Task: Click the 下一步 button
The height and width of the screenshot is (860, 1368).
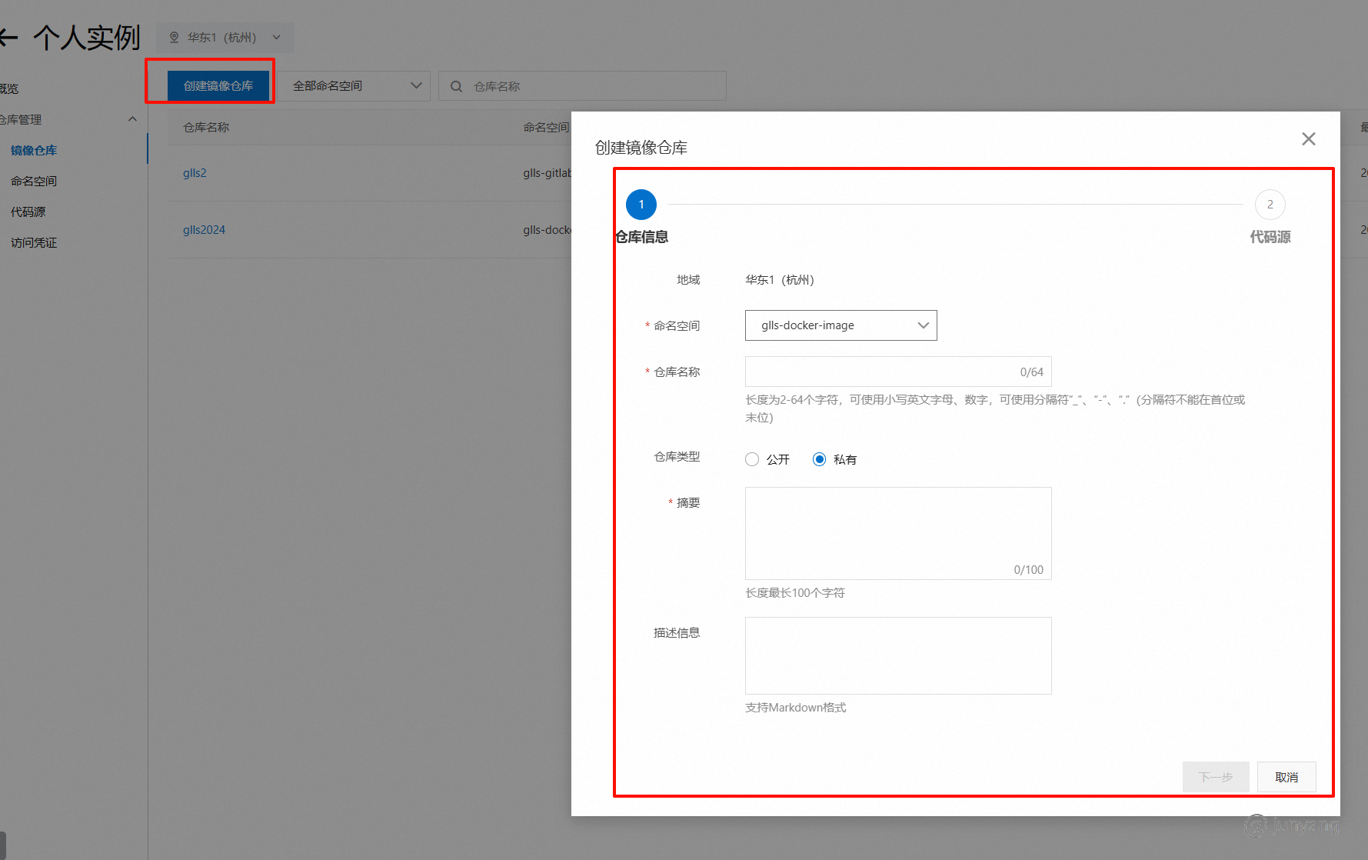Action: click(1215, 777)
